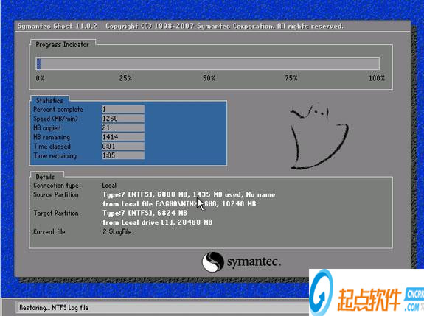Click the Local connection type value
This screenshot has width=424, height=316.
(109, 186)
